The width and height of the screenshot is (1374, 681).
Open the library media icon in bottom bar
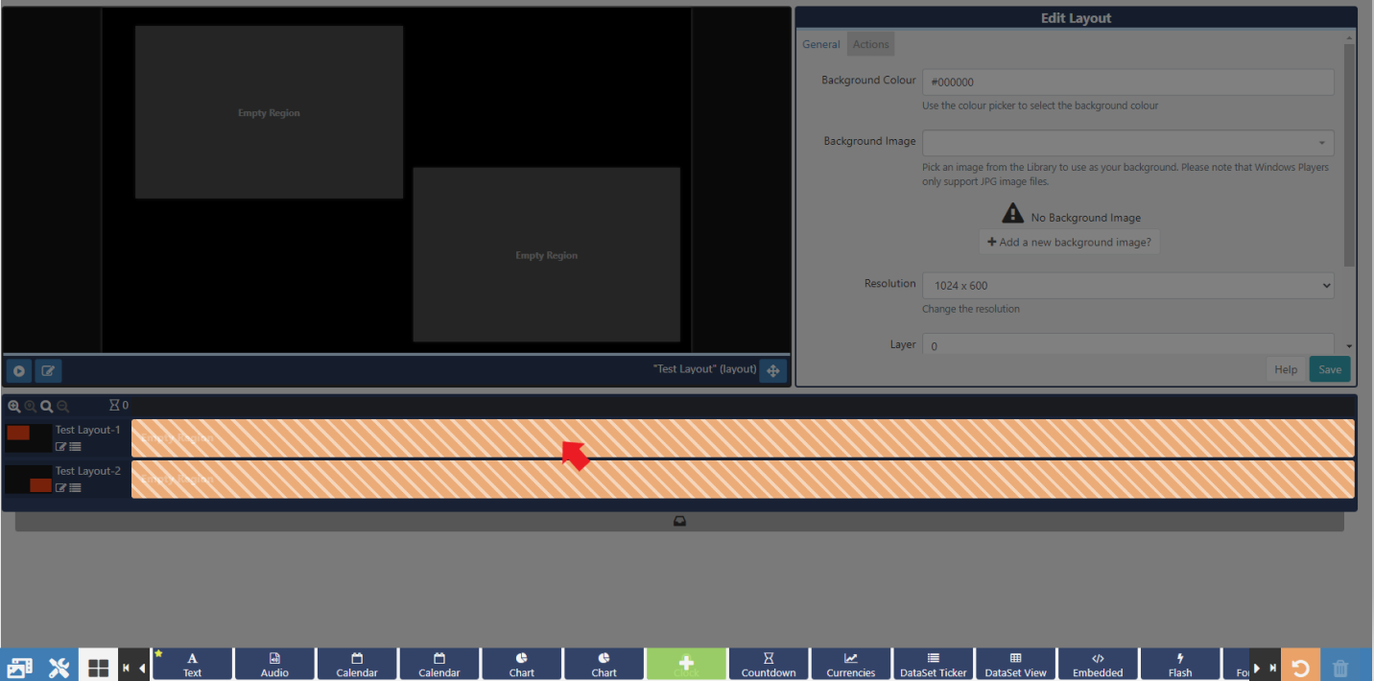[19, 666]
